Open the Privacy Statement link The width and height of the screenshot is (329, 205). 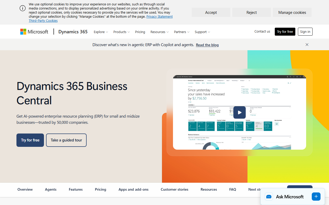[x=160, y=16]
